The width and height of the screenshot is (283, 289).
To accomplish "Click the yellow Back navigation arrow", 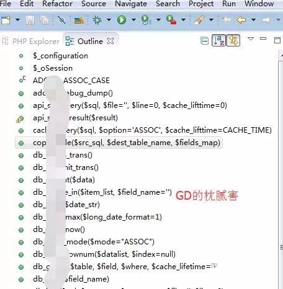I will (241, 20).
